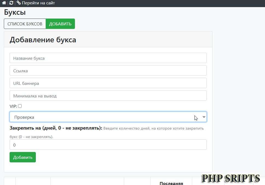Screen dimensions: 265x185
Task: Open the "Проверка" dropdown
Action: (x=108, y=117)
